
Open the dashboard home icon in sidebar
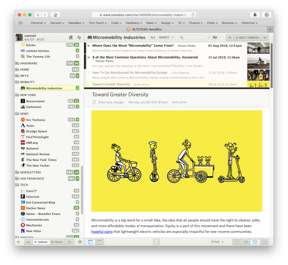(71, 37)
